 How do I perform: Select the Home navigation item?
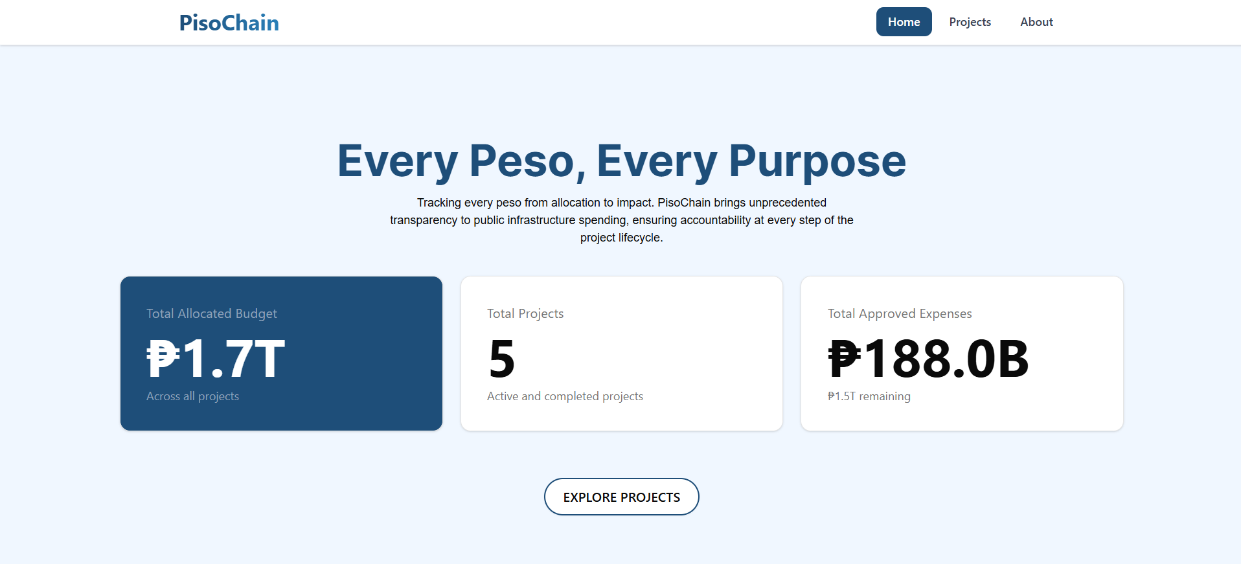click(904, 21)
